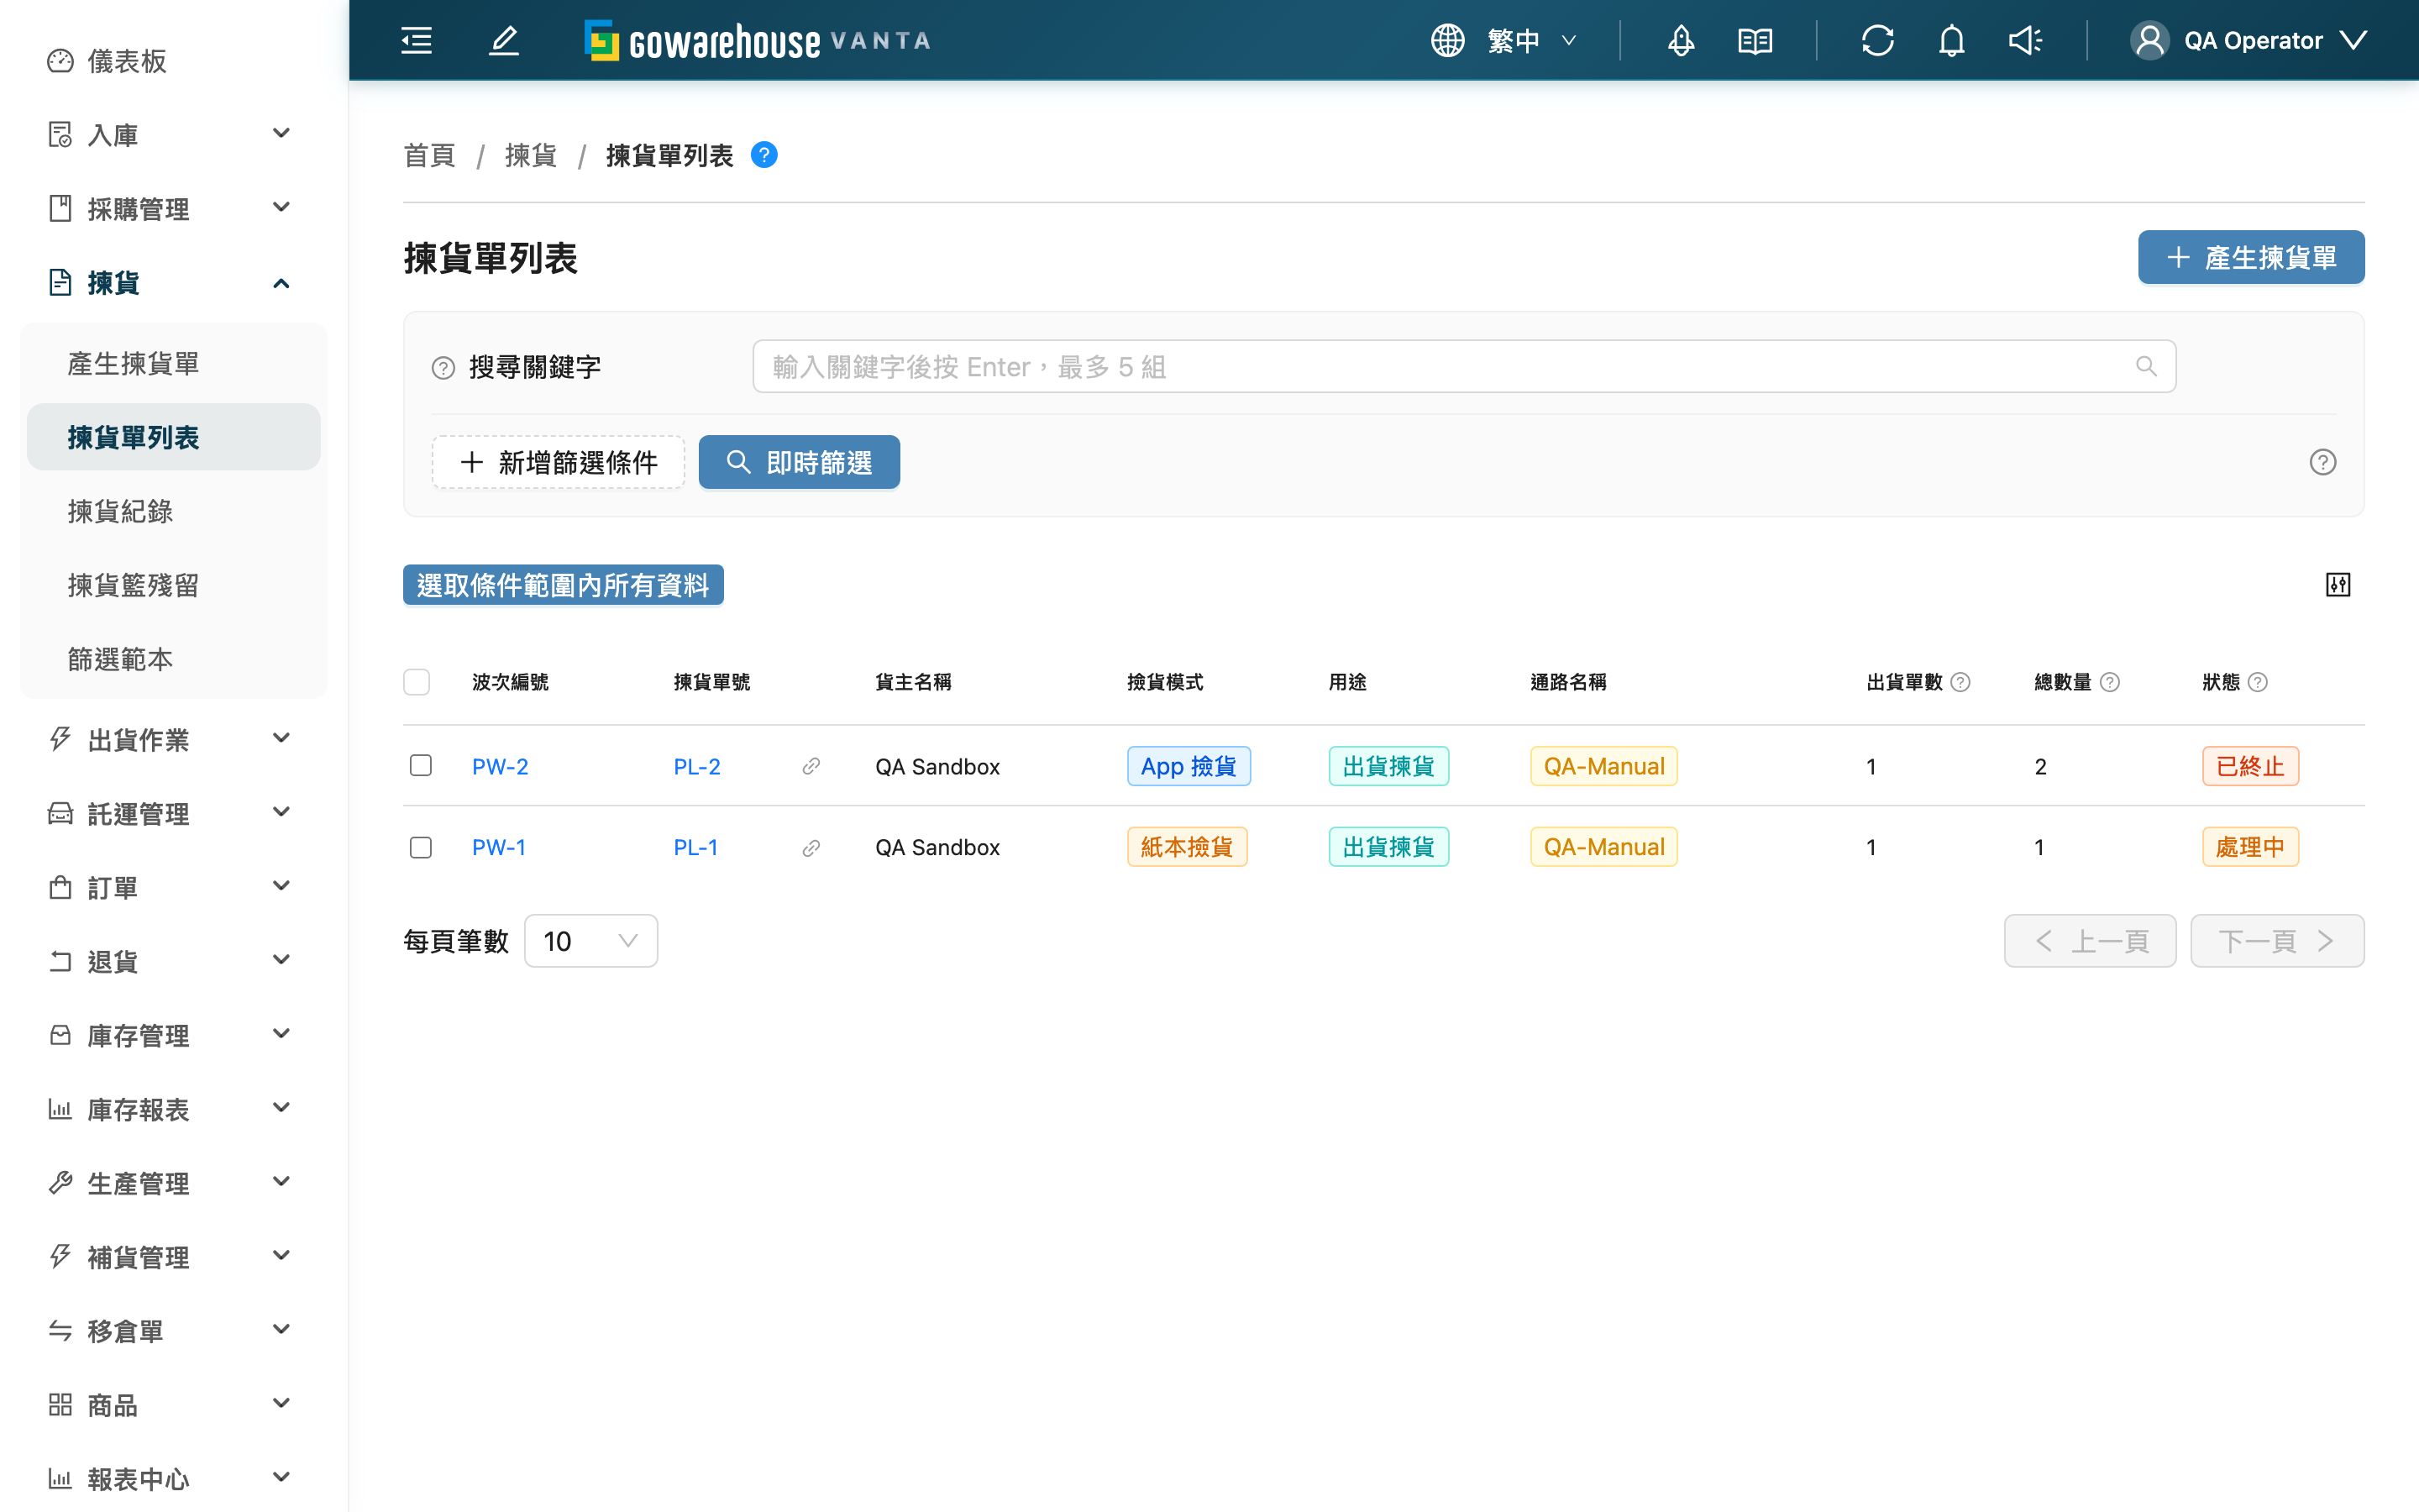Select 揀貨單列表 in the sidebar submenu

click(x=174, y=437)
